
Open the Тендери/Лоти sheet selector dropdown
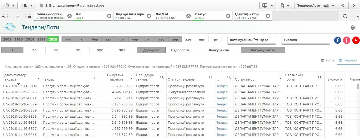[316, 5]
